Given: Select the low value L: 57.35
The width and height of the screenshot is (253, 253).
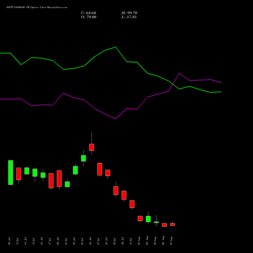Looking at the screenshot, I should coord(129,17).
